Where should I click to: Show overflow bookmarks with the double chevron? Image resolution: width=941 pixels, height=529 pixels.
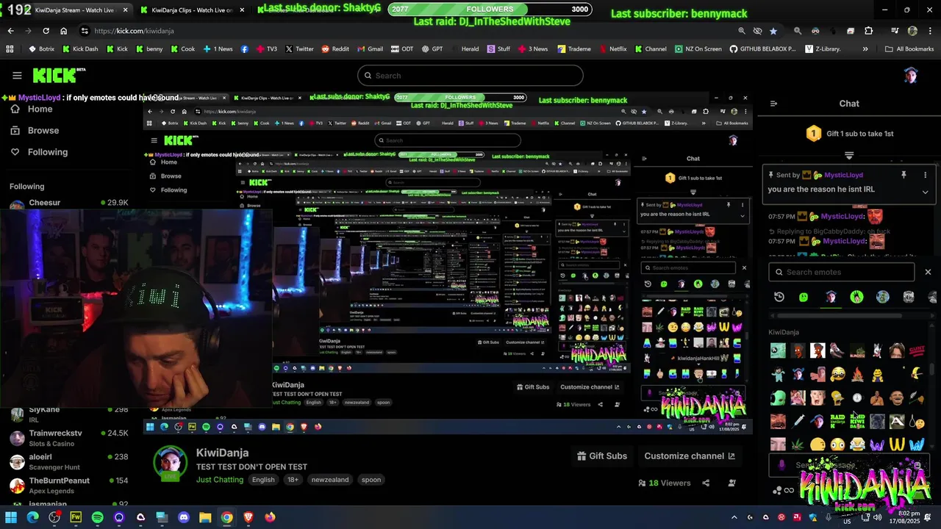865,49
